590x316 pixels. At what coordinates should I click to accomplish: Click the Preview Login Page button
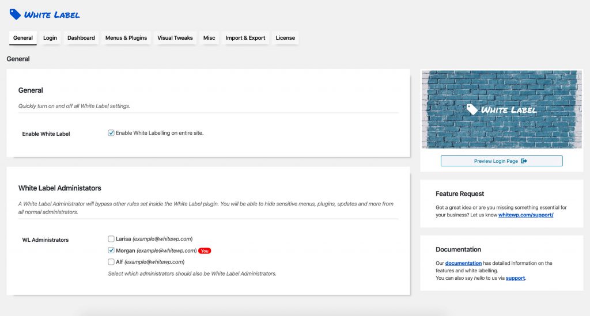502,161
